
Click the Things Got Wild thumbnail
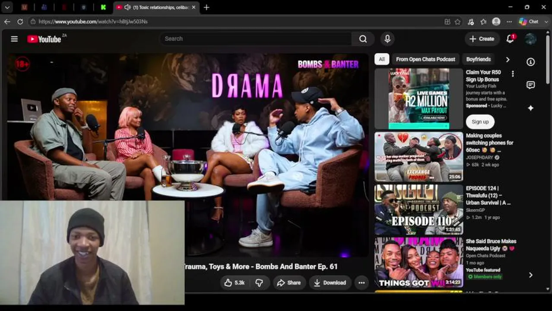(x=419, y=263)
